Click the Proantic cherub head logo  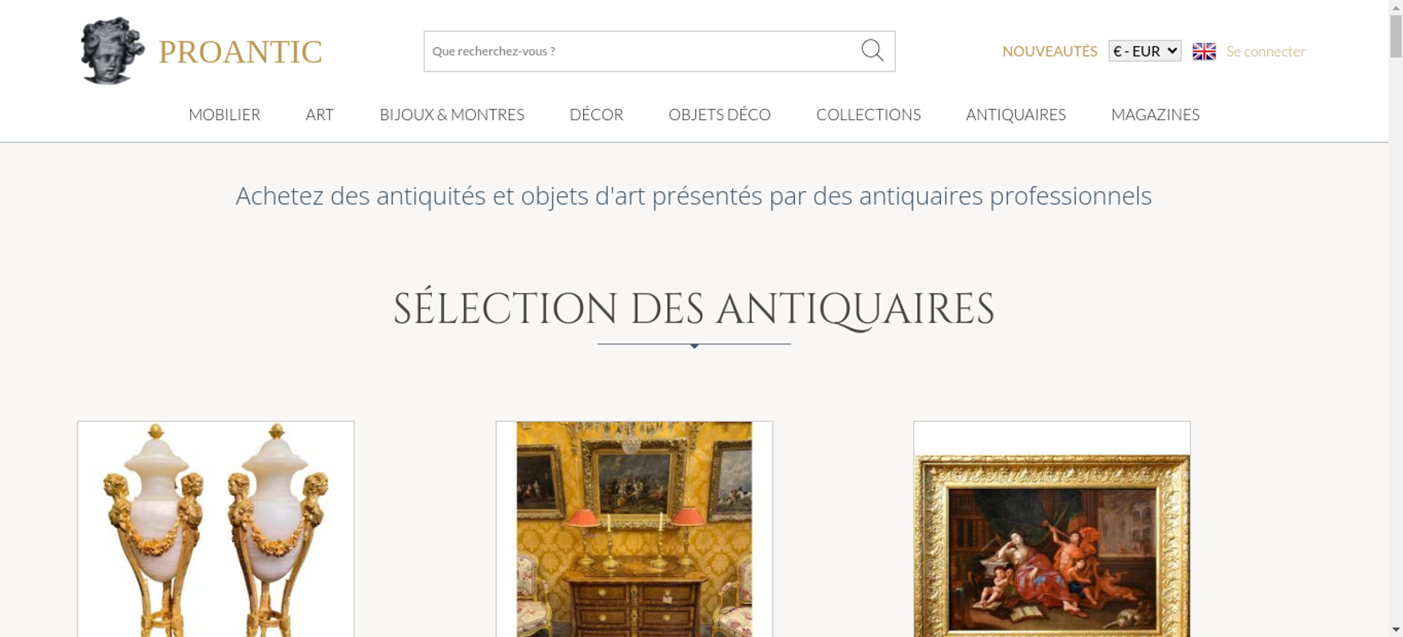(x=112, y=51)
